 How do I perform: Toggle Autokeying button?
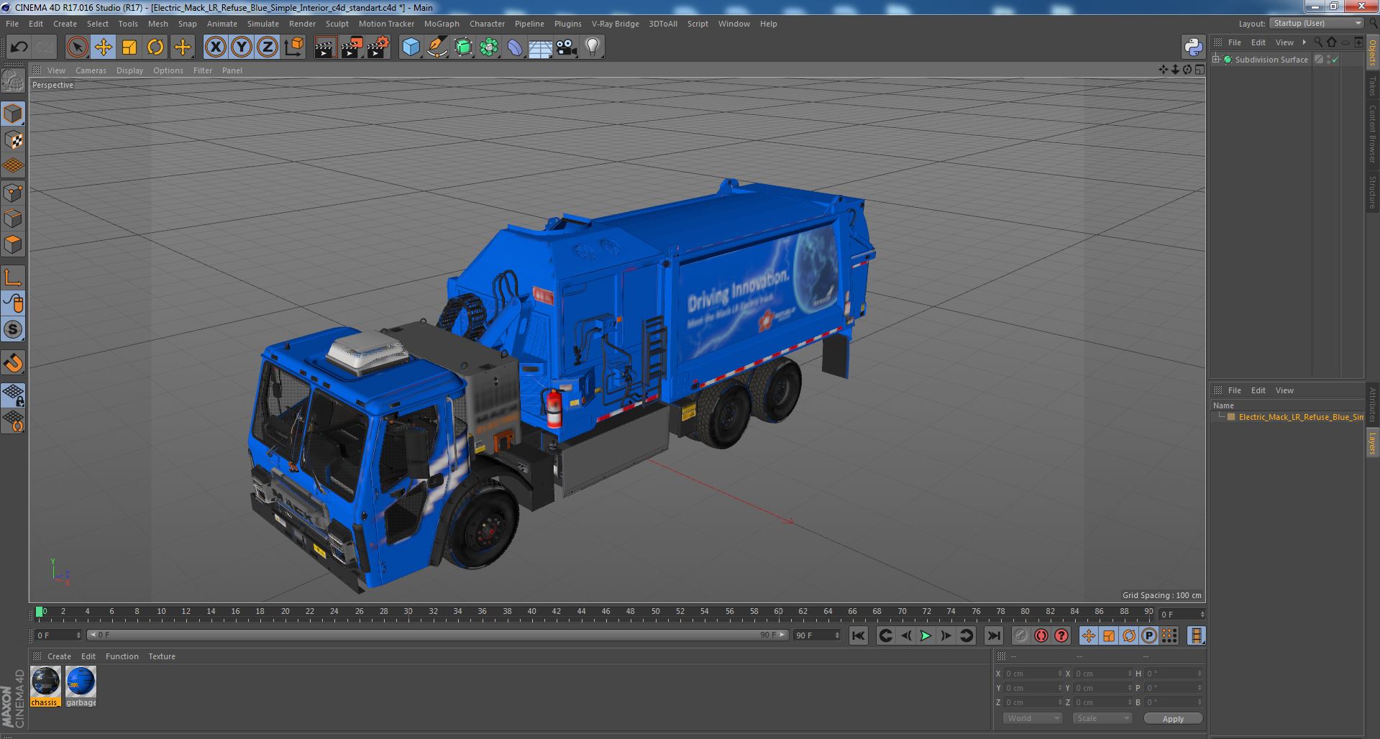1041,635
